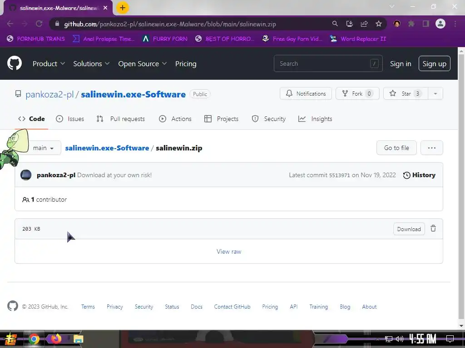The image size is (465, 348).
Task: Click the share page icon in address bar
Action: pyautogui.click(x=364, y=24)
